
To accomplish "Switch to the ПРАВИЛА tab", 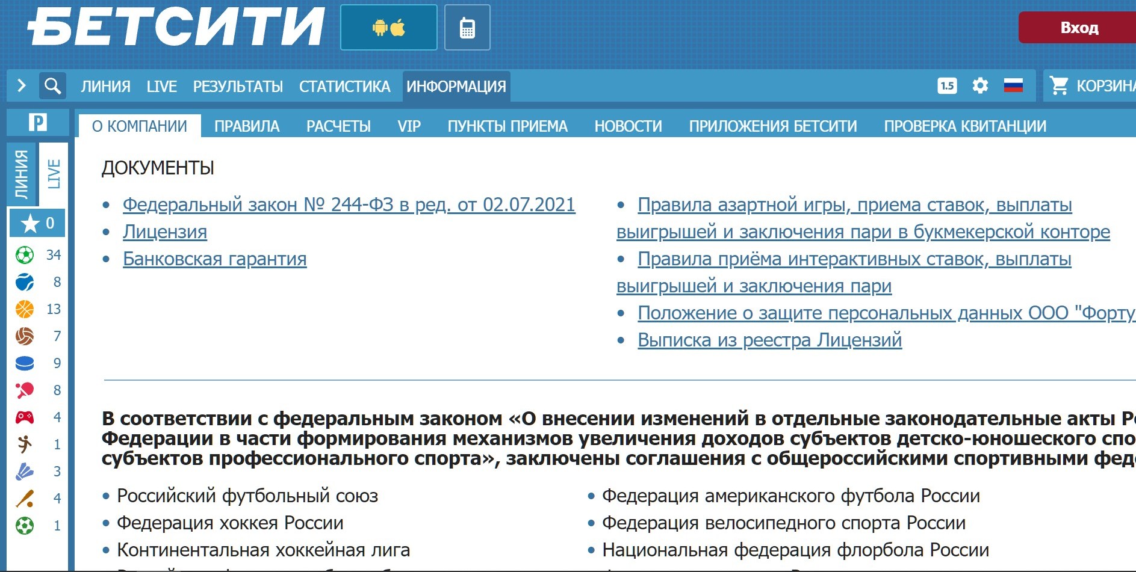I will pyautogui.click(x=247, y=126).
